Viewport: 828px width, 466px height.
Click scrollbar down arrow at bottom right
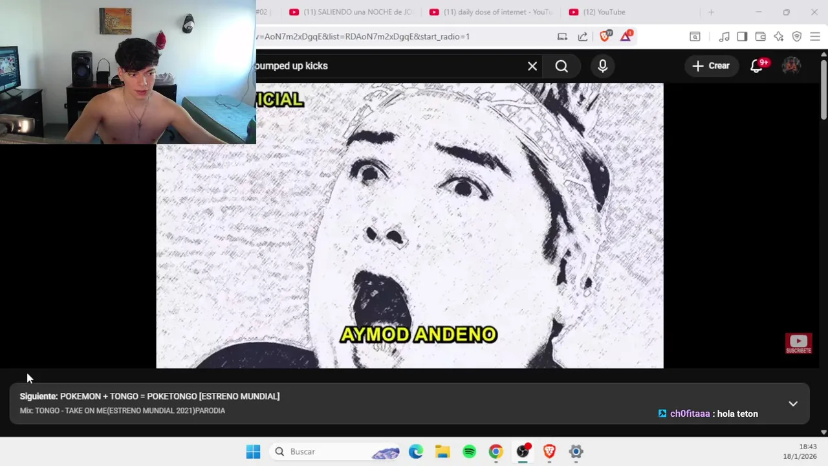click(x=823, y=432)
